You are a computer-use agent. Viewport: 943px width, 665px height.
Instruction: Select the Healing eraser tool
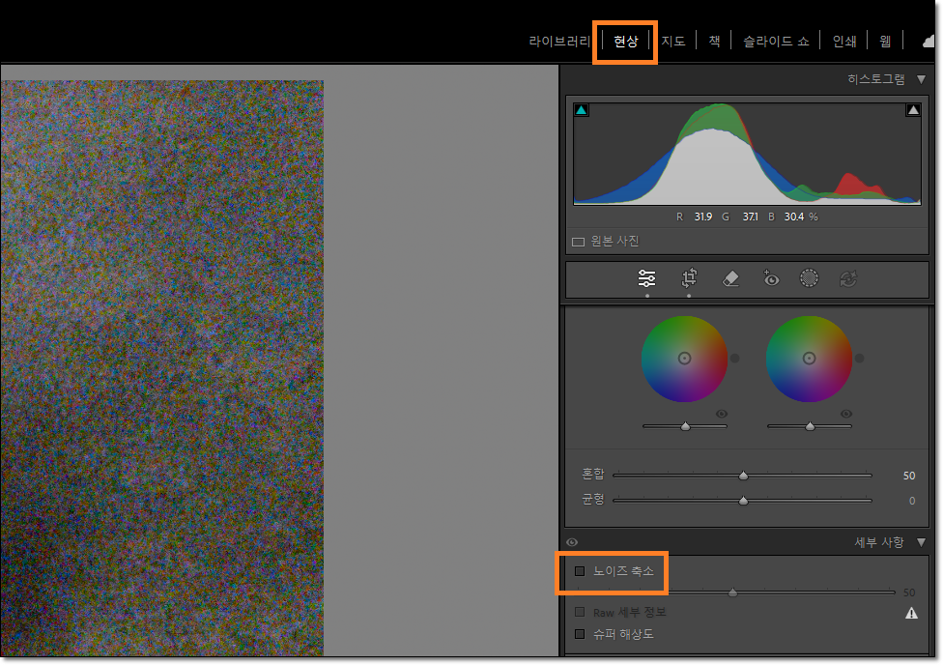(730, 278)
